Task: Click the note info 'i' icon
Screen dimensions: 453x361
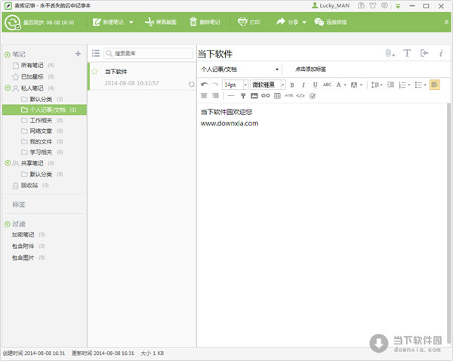Action: [x=440, y=54]
